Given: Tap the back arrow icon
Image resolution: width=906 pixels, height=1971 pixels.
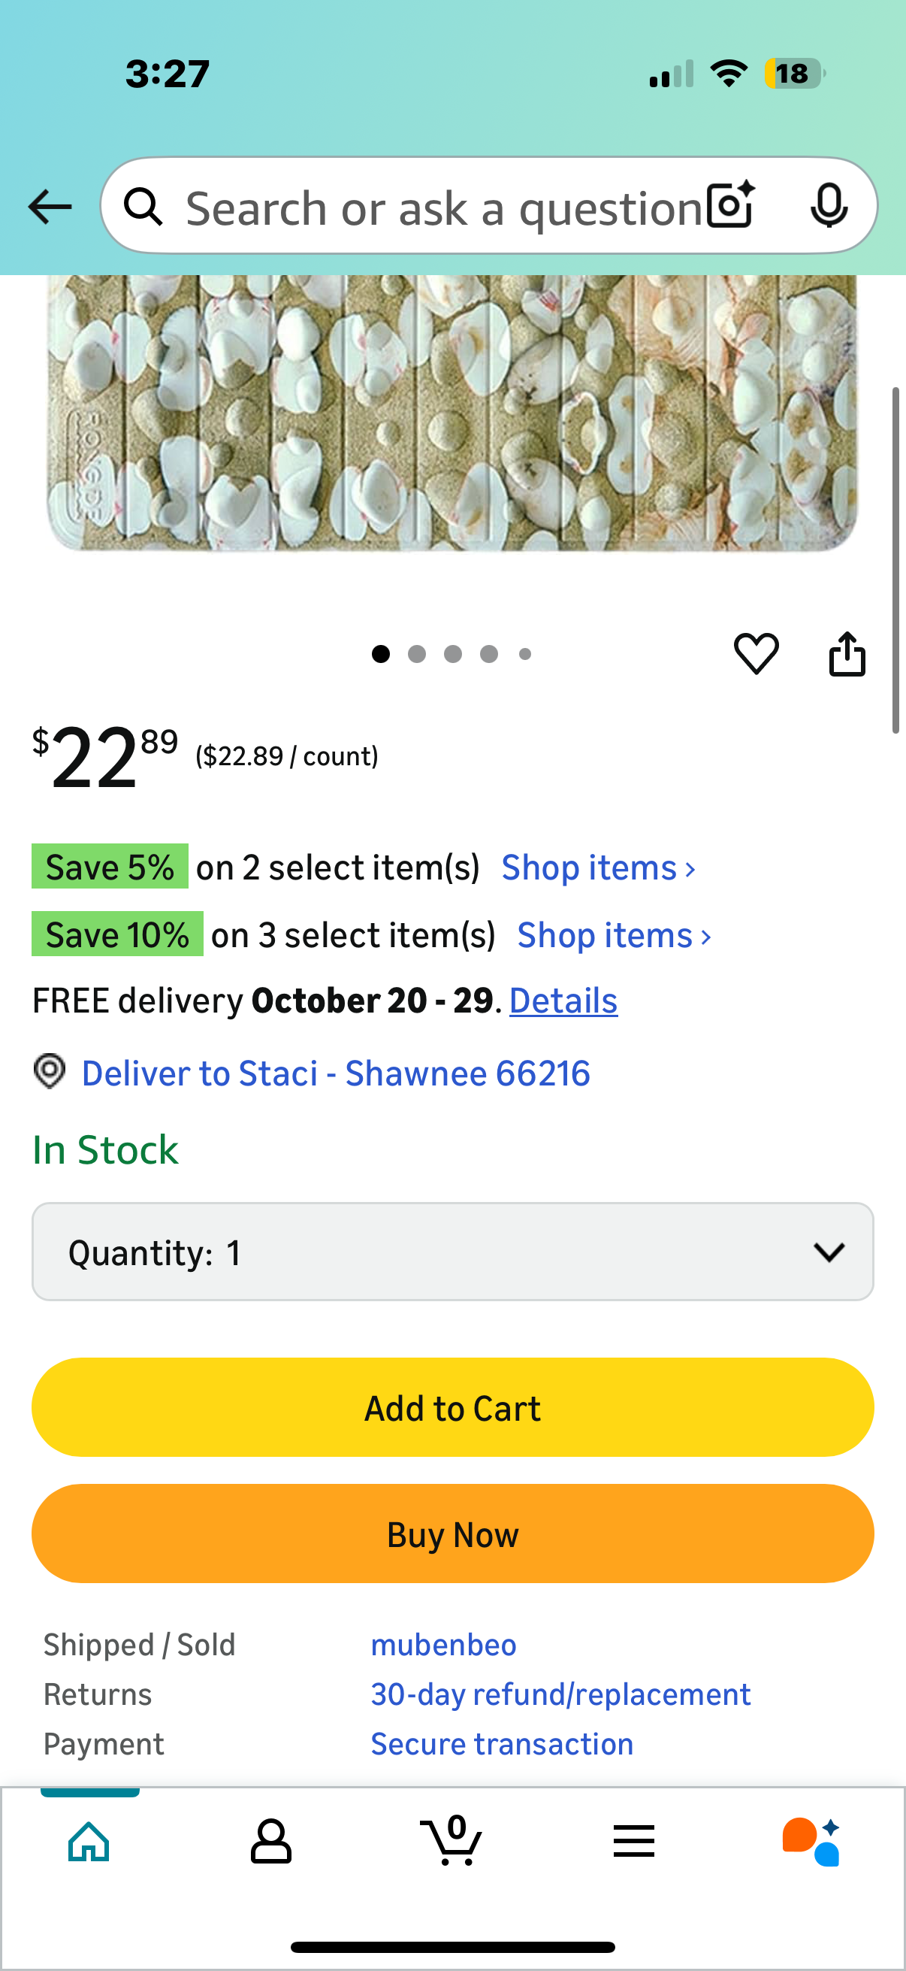Looking at the screenshot, I should point(50,207).
